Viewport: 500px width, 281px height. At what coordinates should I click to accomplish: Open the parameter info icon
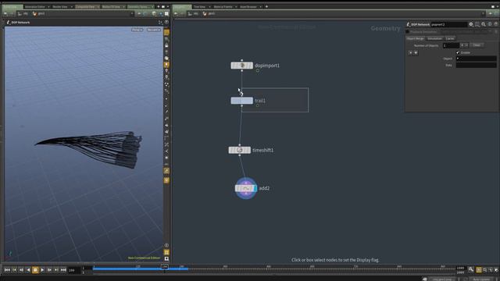(x=490, y=24)
